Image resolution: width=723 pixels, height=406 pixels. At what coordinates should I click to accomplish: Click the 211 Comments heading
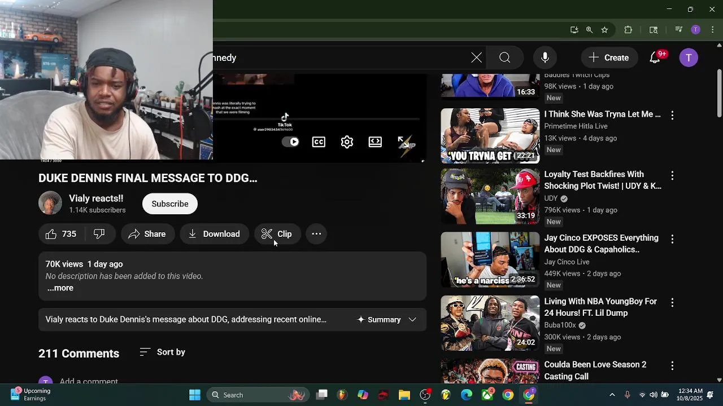point(79,354)
